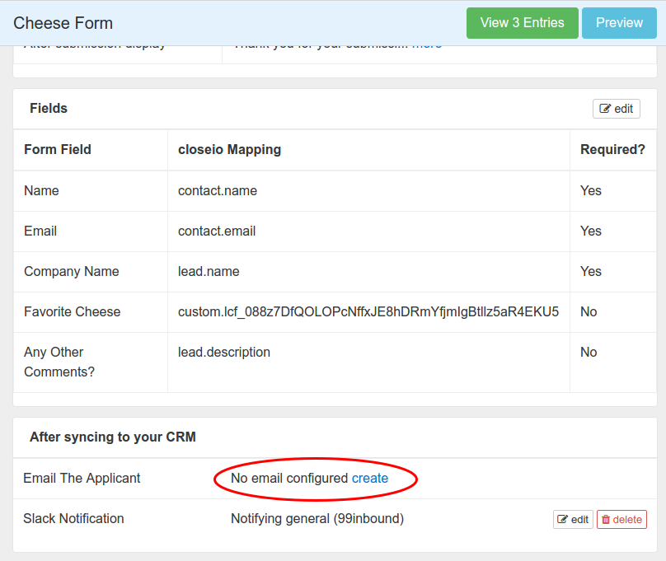Click the pencil icon for Slack Notification edit

(x=563, y=519)
